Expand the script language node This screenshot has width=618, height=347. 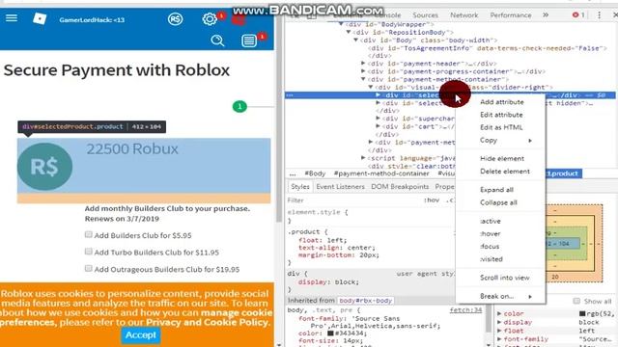pyautogui.click(x=363, y=158)
